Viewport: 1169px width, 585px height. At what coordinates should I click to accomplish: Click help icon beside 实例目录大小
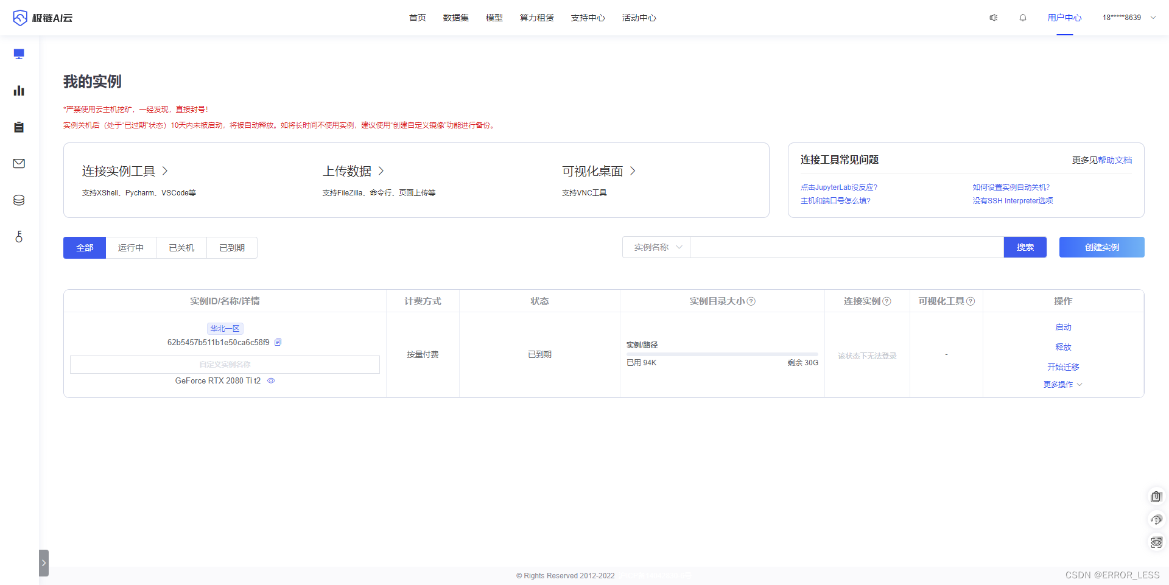pos(751,301)
